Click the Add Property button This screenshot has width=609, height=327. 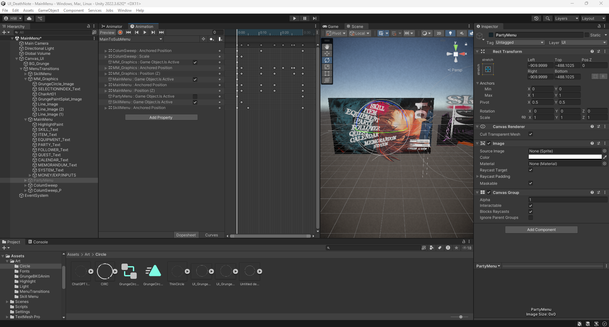click(161, 117)
